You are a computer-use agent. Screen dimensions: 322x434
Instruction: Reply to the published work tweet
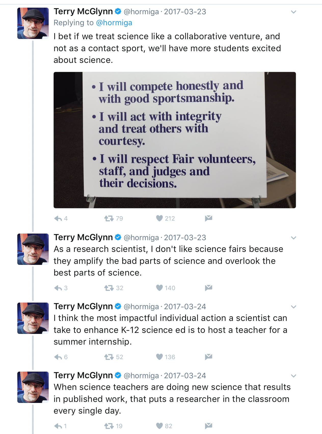pos(58,426)
